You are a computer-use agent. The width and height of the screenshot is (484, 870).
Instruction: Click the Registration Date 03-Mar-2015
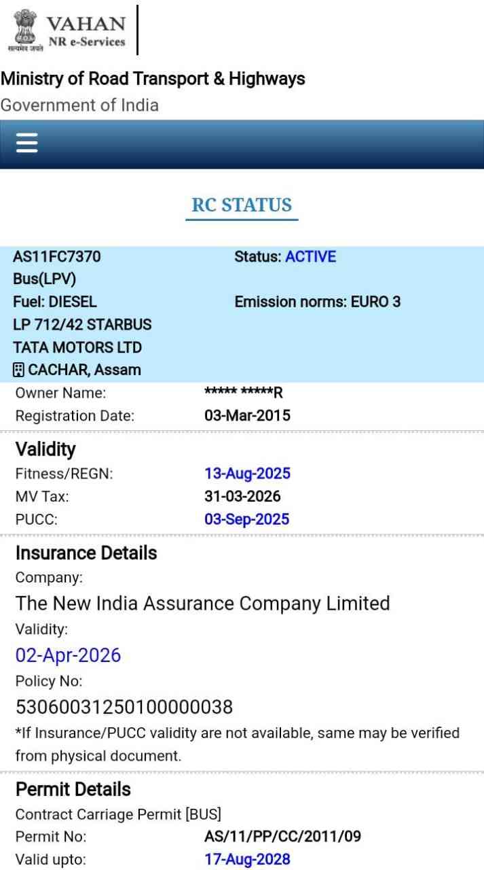tap(247, 416)
